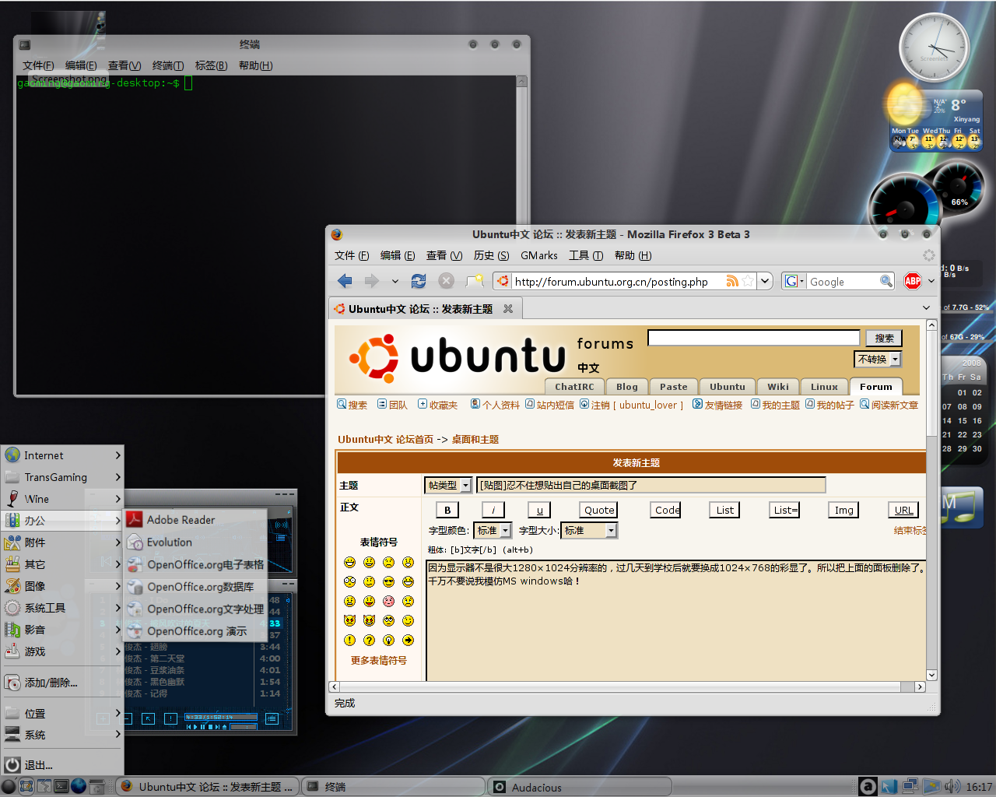The image size is (996, 797).
Task: Click the URL formatting button
Action: pyautogui.click(x=903, y=510)
